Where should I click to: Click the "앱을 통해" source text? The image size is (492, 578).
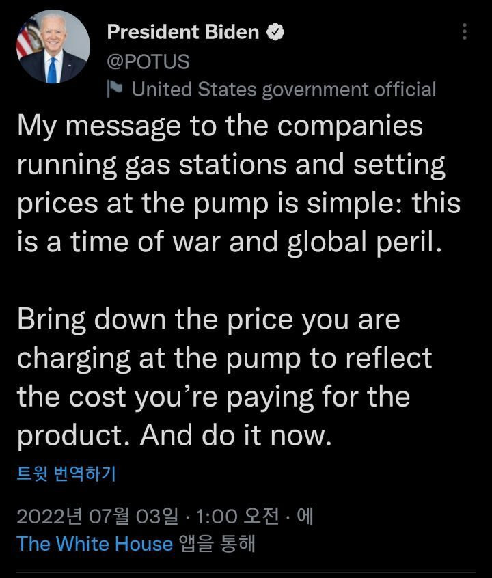[x=217, y=544]
